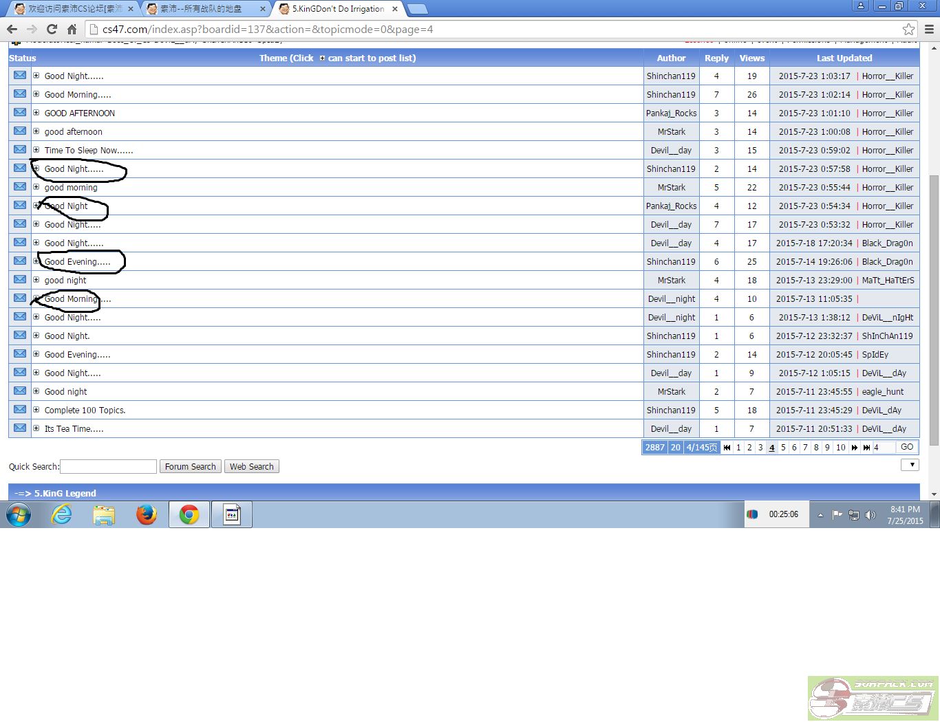Open Internet Explorer from the taskbar
This screenshot has width=940, height=722.
(62, 514)
